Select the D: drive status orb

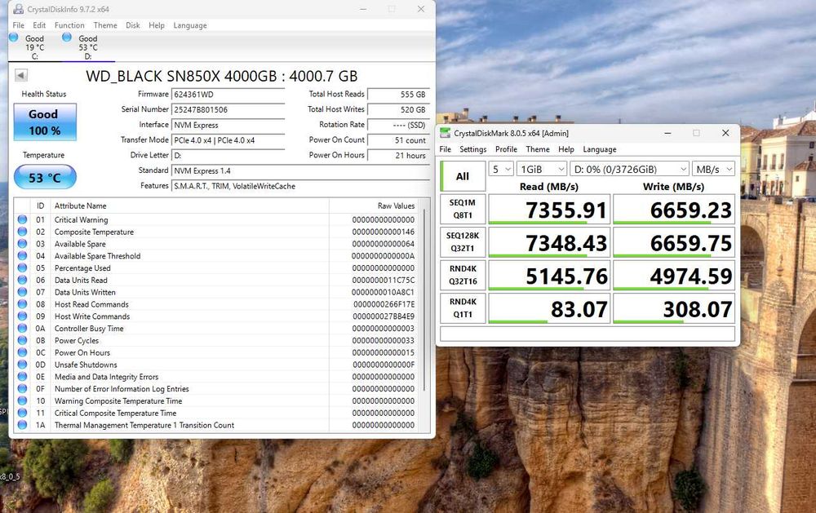pyautogui.click(x=67, y=38)
